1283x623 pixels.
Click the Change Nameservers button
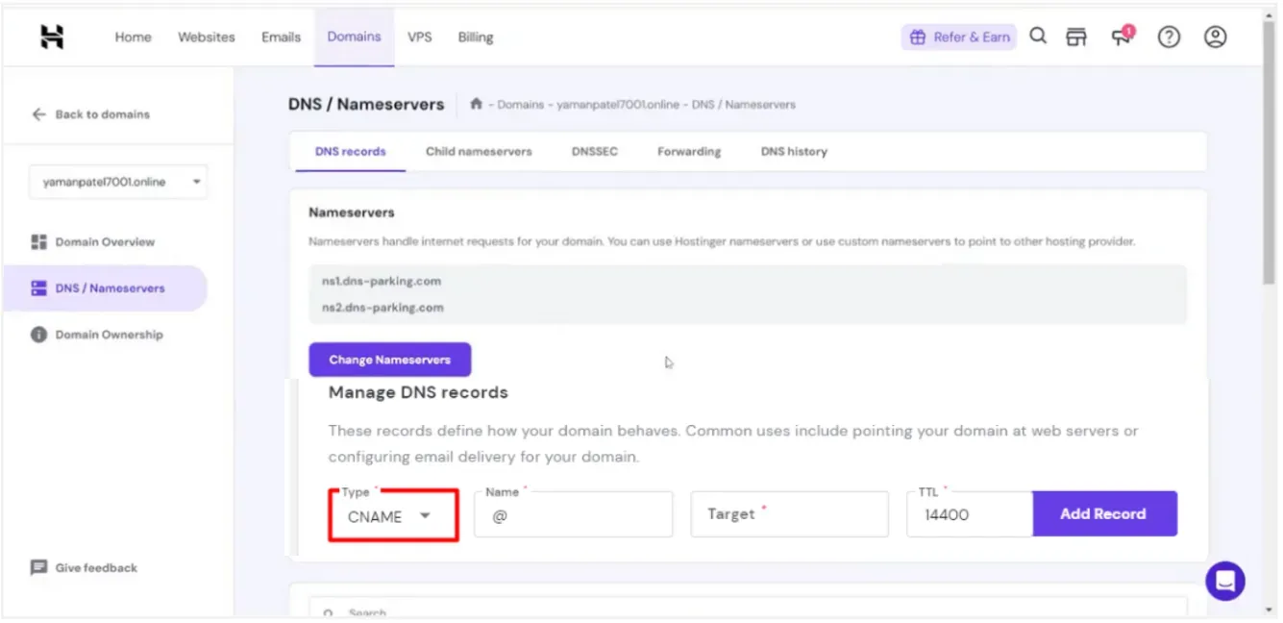pyautogui.click(x=390, y=360)
